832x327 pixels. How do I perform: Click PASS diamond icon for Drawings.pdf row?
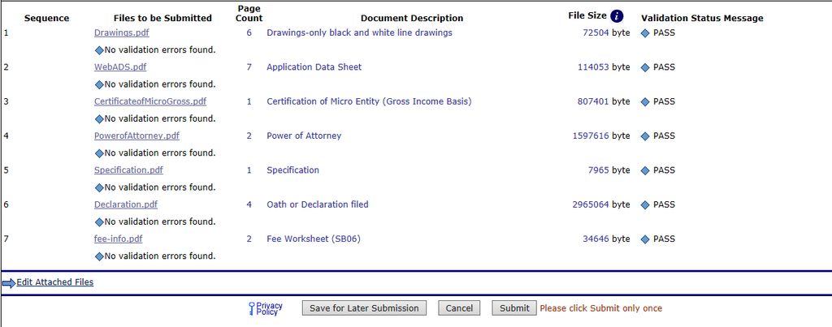point(645,32)
